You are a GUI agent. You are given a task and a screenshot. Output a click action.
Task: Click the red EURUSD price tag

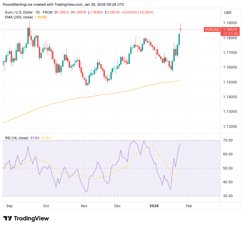(x=212, y=30)
